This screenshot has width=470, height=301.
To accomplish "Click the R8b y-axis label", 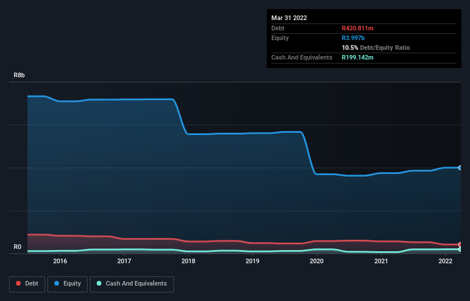I will point(19,75).
